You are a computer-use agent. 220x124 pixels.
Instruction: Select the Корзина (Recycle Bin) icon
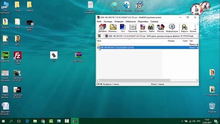coord(212,107)
